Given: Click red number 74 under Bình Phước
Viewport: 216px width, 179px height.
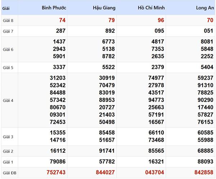Looking at the screenshot, I should click(x=62, y=20).
